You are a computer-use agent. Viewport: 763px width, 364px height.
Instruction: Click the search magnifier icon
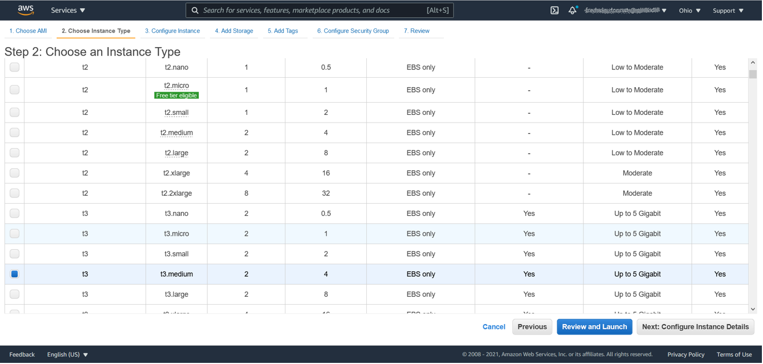195,11
